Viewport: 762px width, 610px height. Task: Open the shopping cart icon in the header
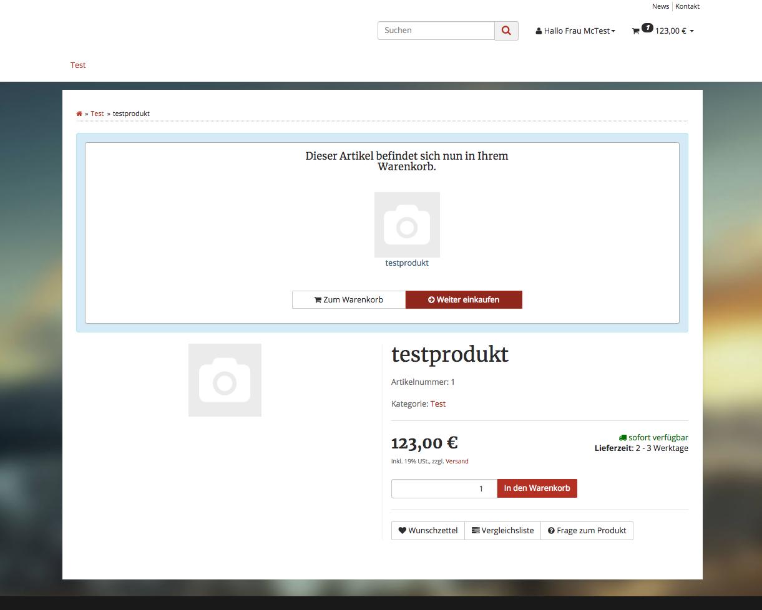[x=636, y=31]
